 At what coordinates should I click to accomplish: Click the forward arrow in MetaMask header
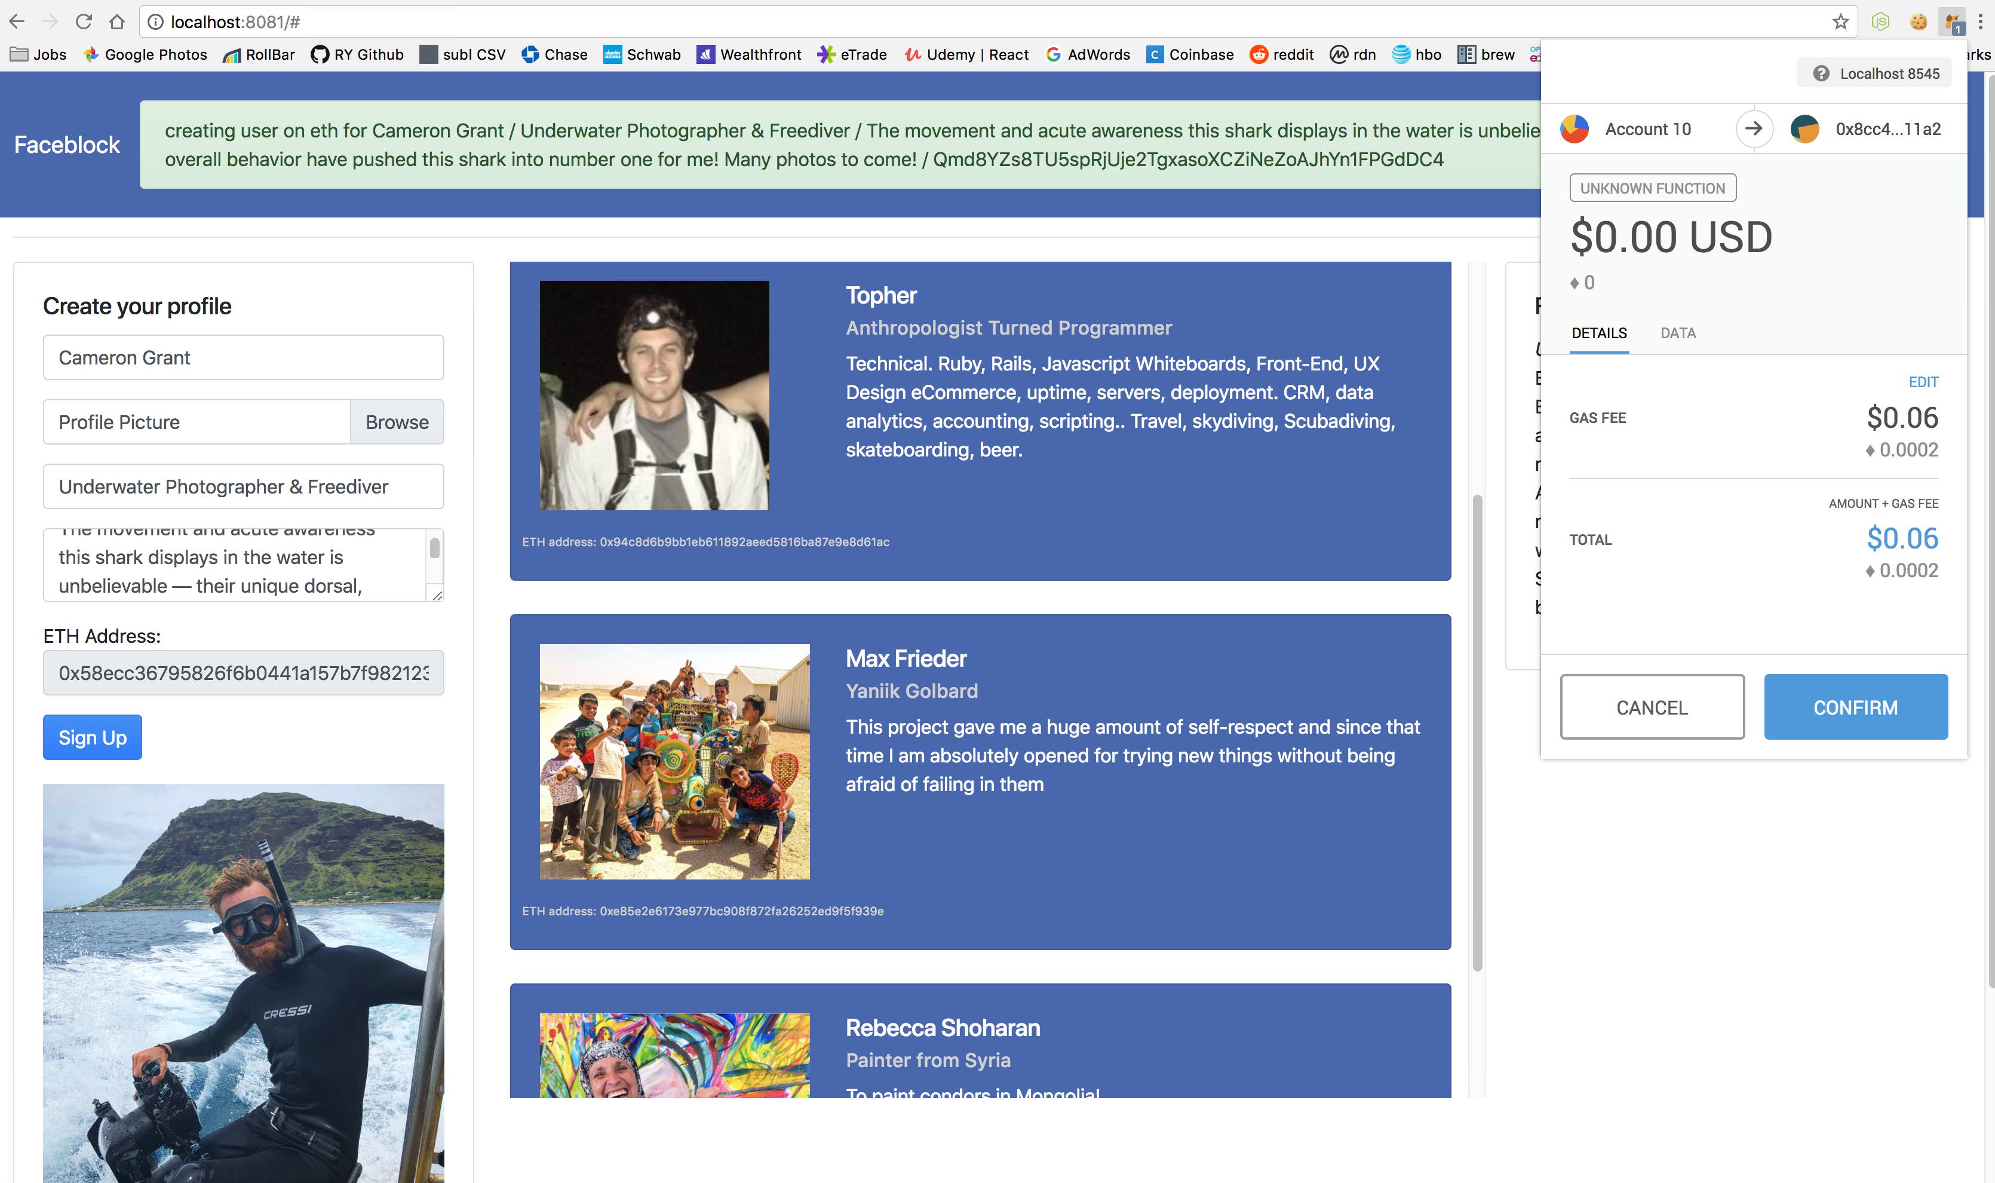tap(1754, 128)
